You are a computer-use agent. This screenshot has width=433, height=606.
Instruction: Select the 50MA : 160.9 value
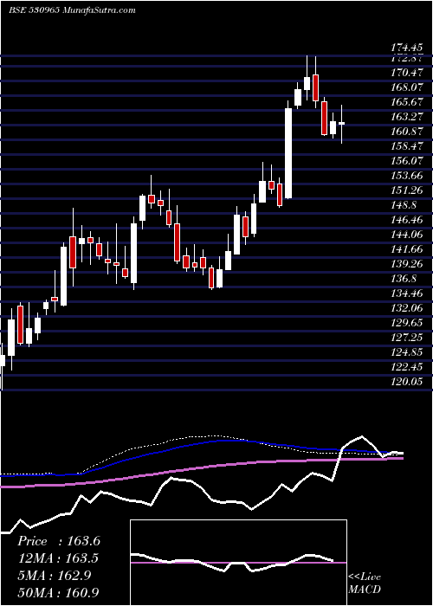(x=58, y=592)
